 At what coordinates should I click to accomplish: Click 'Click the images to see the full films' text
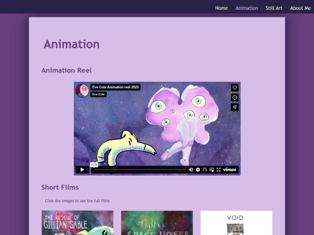click(77, 201)
